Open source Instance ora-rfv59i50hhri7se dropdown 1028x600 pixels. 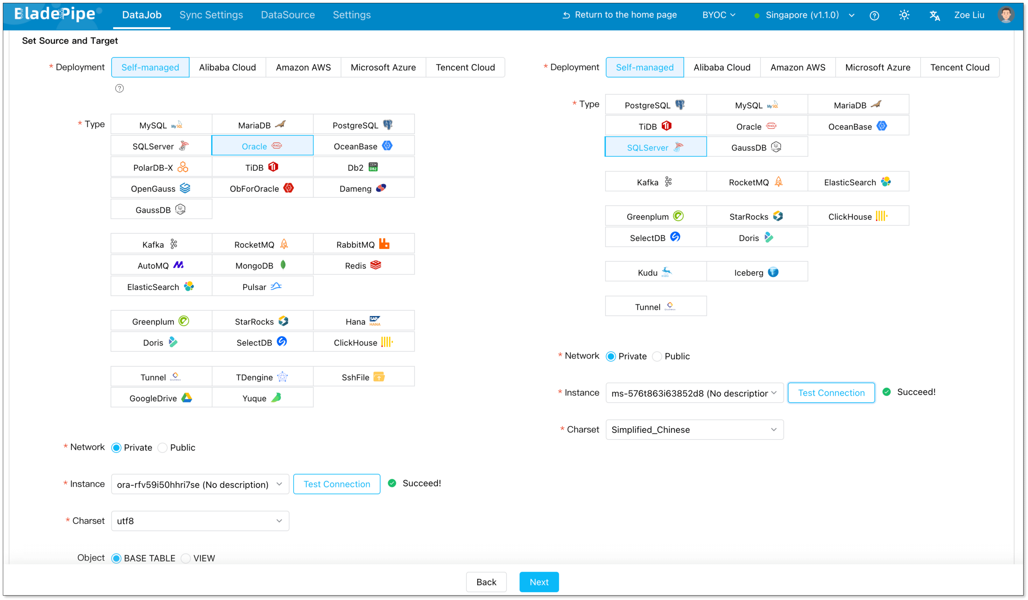(x=200, y=484)
